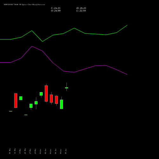The width and height of the screenshot is (159, 159).
Task: Click the right end of the green indicator line
Action: (x=127, y=25)
